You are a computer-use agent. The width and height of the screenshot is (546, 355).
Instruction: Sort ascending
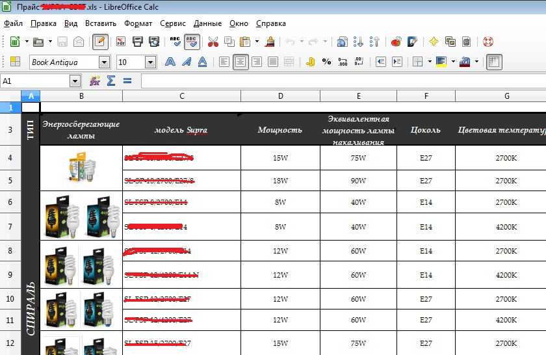358,42
